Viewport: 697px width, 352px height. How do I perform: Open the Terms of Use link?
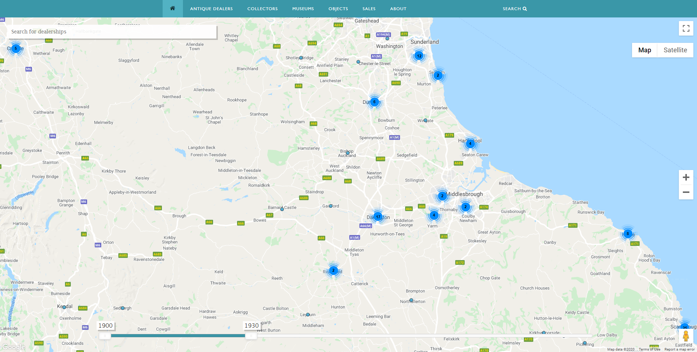(649, 349)
